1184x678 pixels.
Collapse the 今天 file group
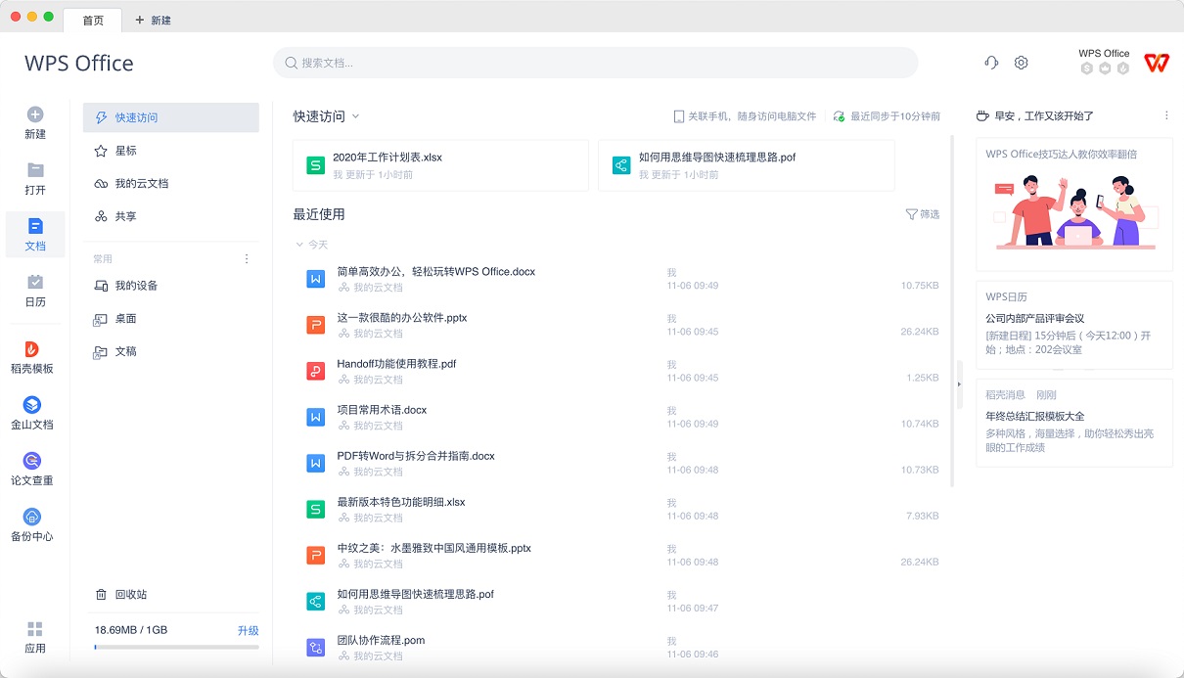pos(300,244)
